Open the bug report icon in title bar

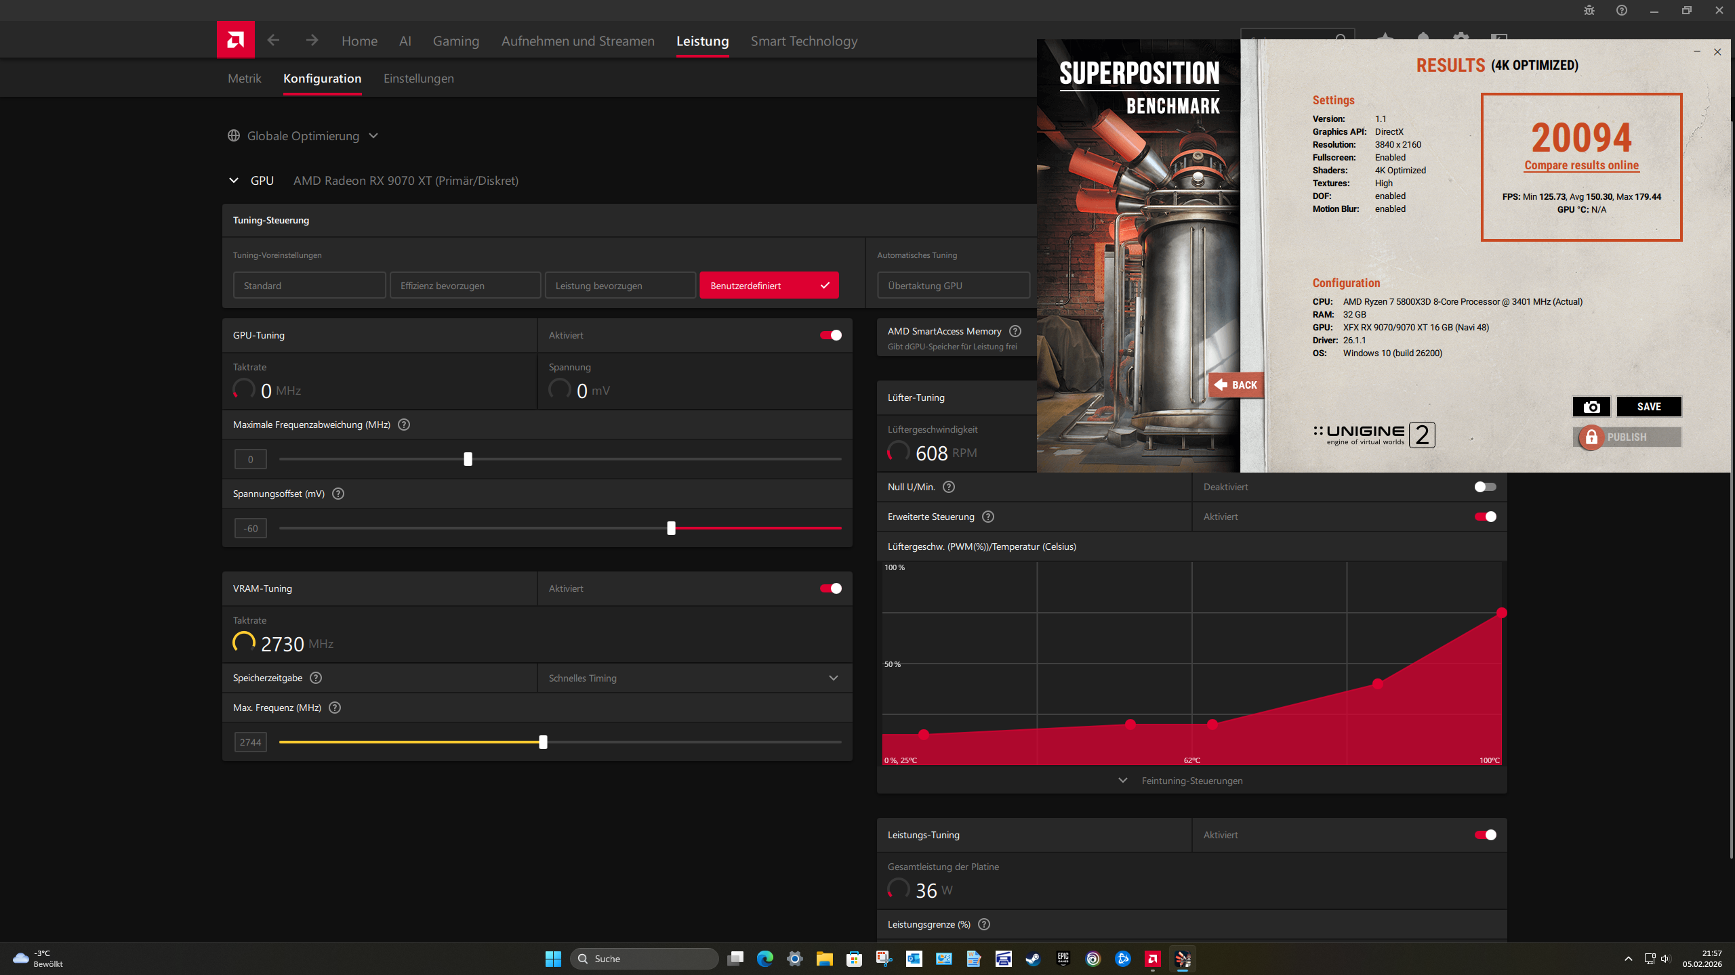[1589, 10]
